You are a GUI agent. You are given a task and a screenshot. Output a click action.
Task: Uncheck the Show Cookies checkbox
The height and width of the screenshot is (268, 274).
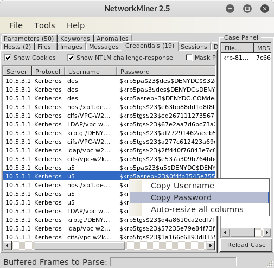(x=8, y=58)
